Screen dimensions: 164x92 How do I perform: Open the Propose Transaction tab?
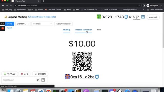[84, 30]
